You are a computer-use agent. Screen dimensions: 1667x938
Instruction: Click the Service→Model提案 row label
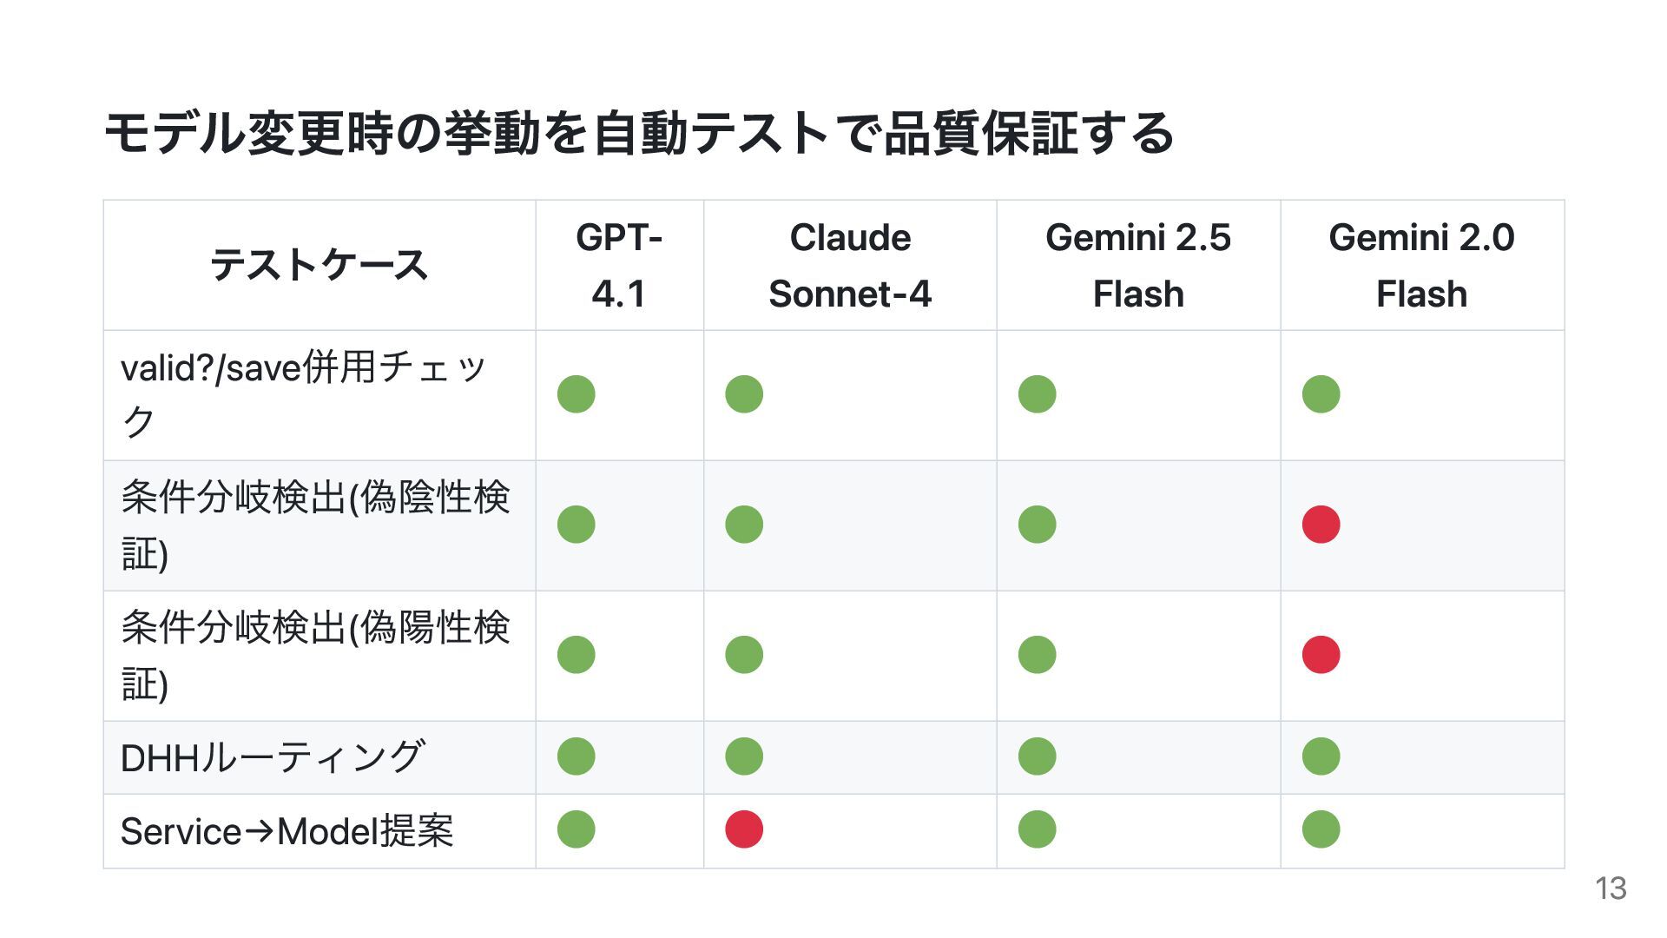[x=287, y=831]
